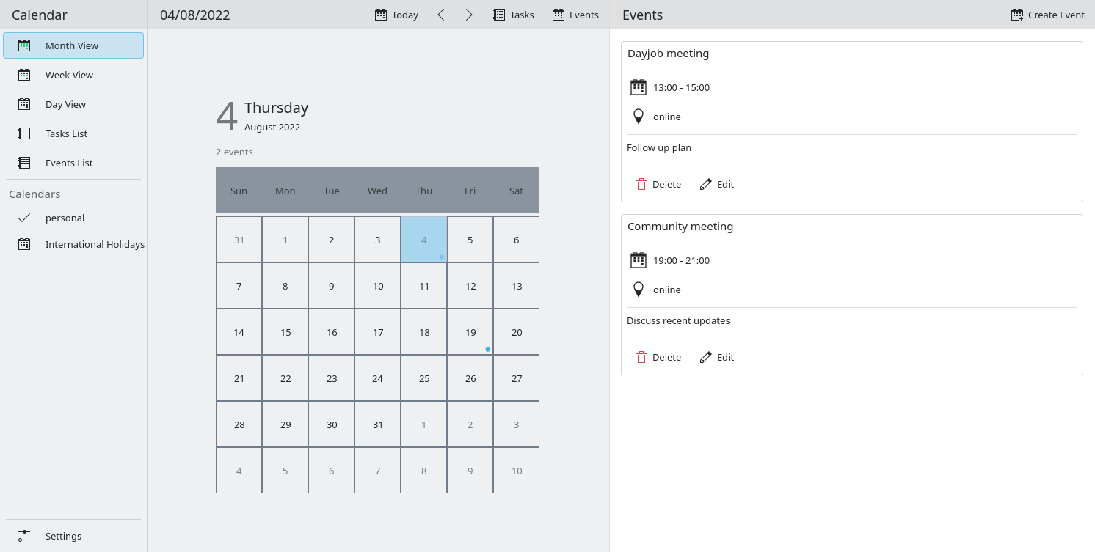Select August 25 in the month grid
The height and width of the screenshot is (552, 1095).
pos(424,378)
